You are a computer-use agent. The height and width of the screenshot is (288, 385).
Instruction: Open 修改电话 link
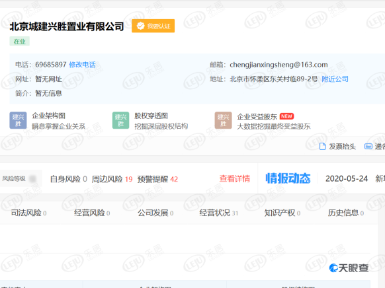82,65
